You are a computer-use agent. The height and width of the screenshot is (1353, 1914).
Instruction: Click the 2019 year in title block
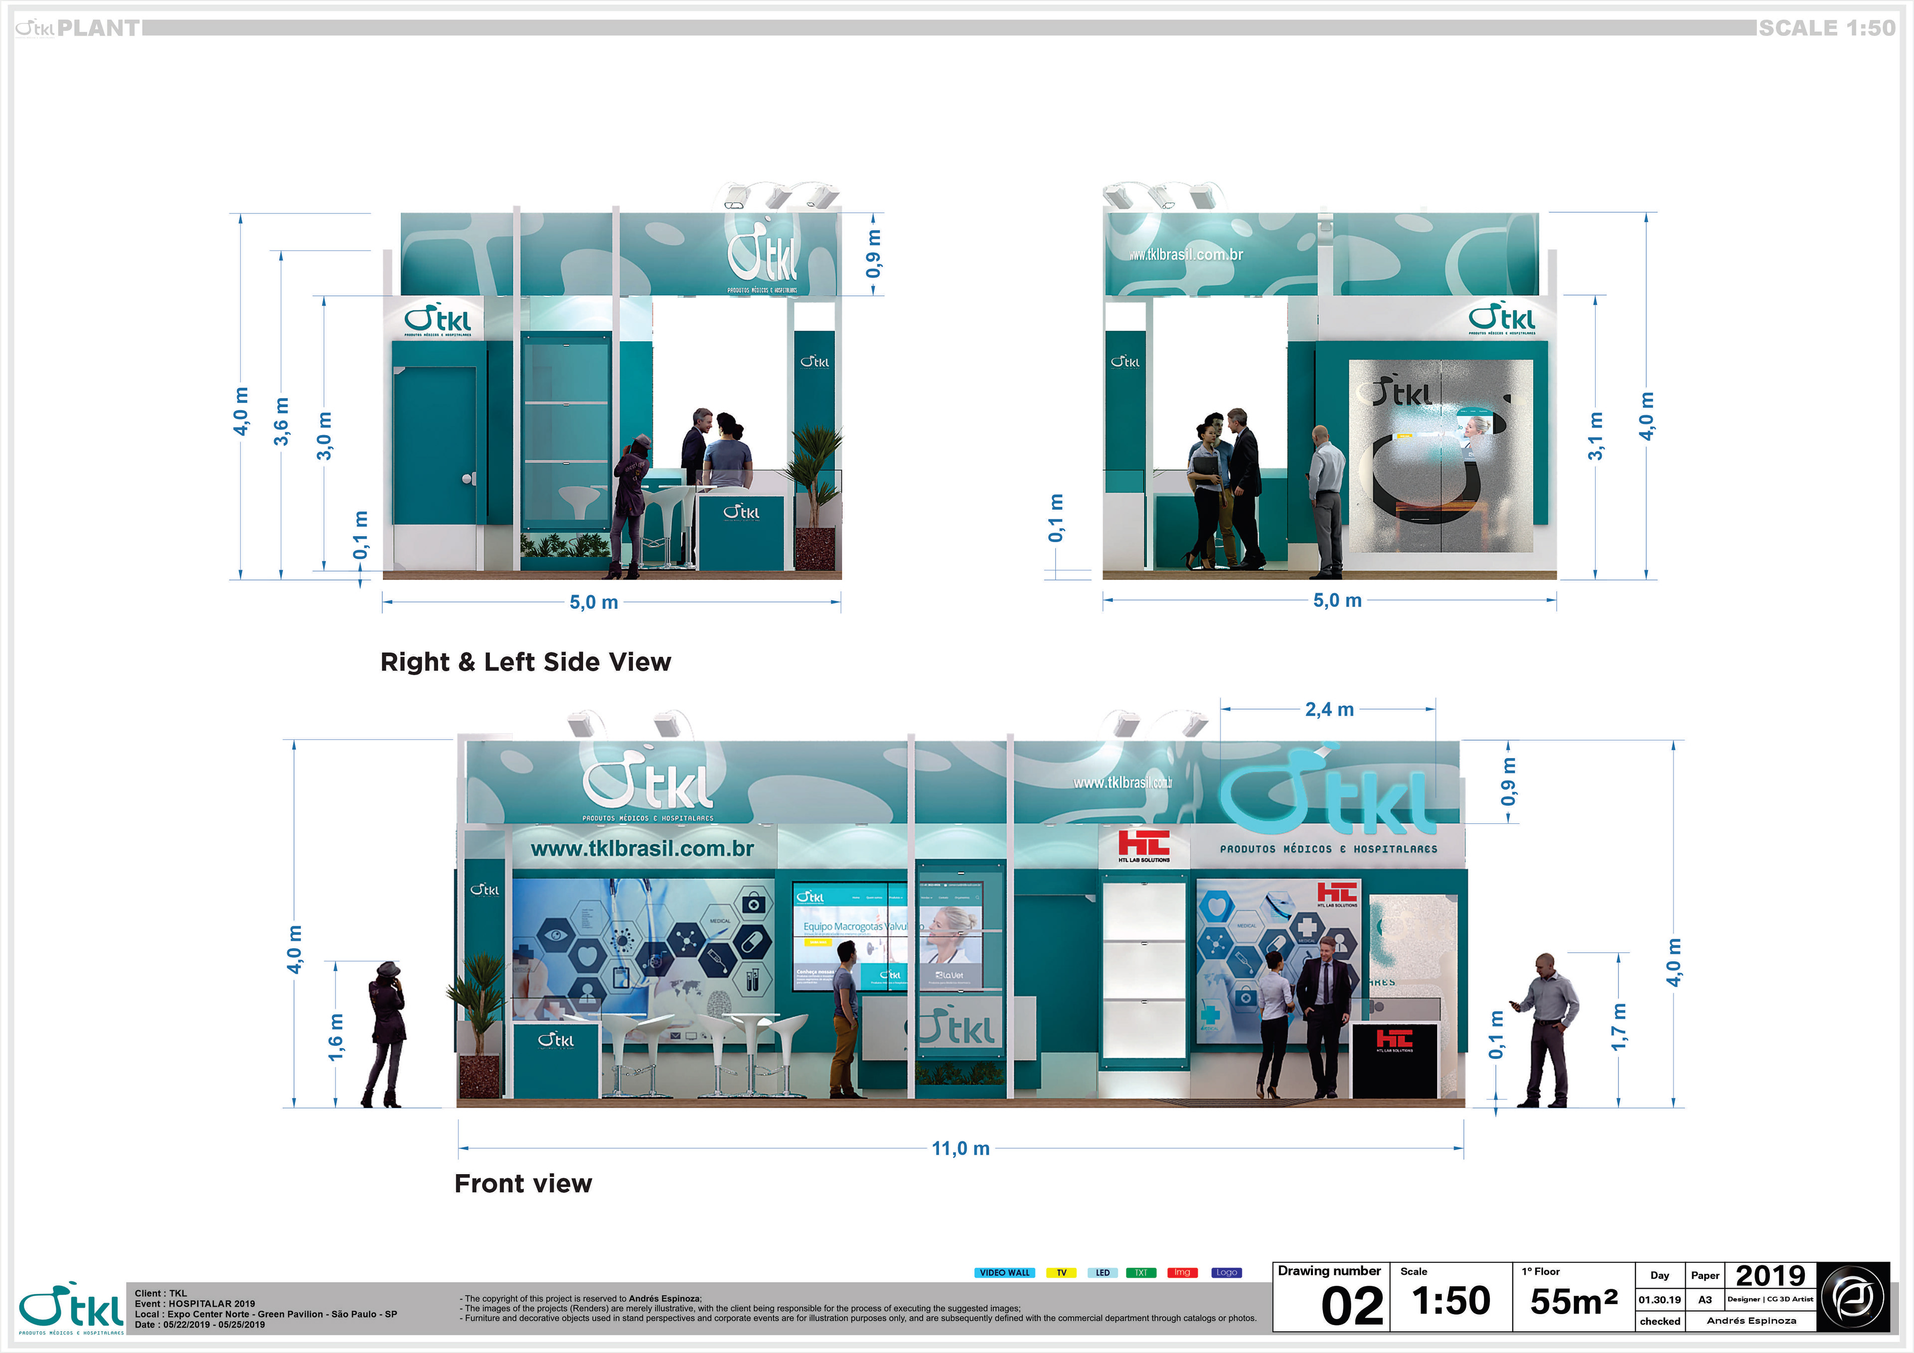click(1770, 1275)
